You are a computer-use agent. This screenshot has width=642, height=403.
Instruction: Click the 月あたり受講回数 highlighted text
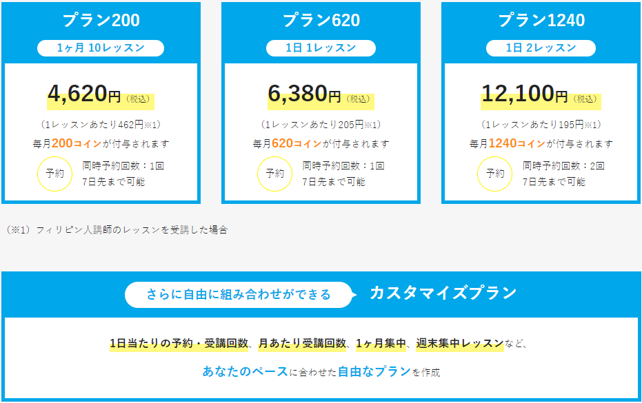(302, 343)
